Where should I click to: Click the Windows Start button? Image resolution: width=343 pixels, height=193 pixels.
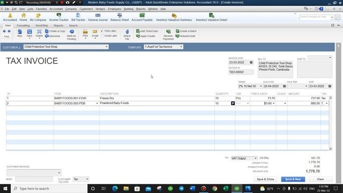pyautogui.click(x=5, y=188)
